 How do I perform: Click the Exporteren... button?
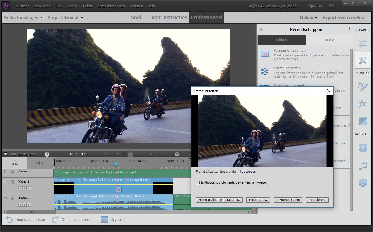pos(258,200)
